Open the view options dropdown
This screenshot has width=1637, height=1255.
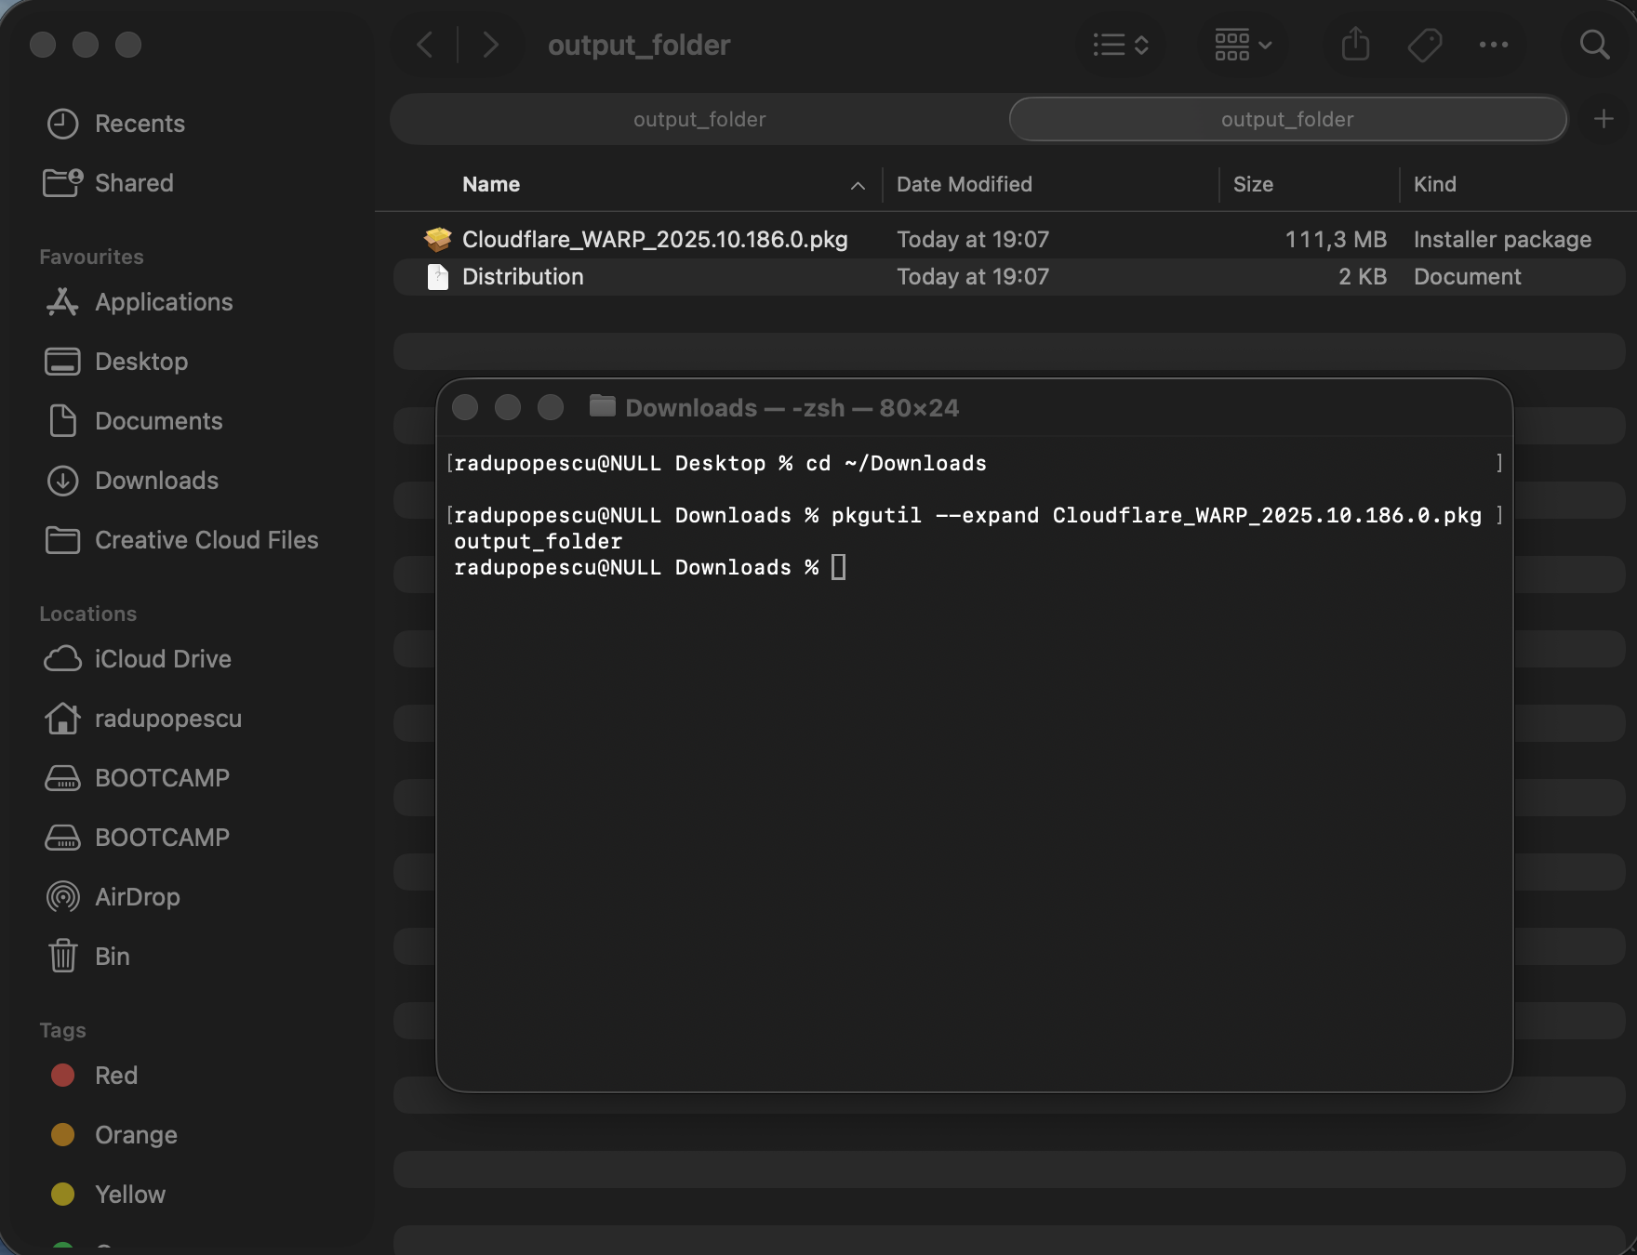1120,44
